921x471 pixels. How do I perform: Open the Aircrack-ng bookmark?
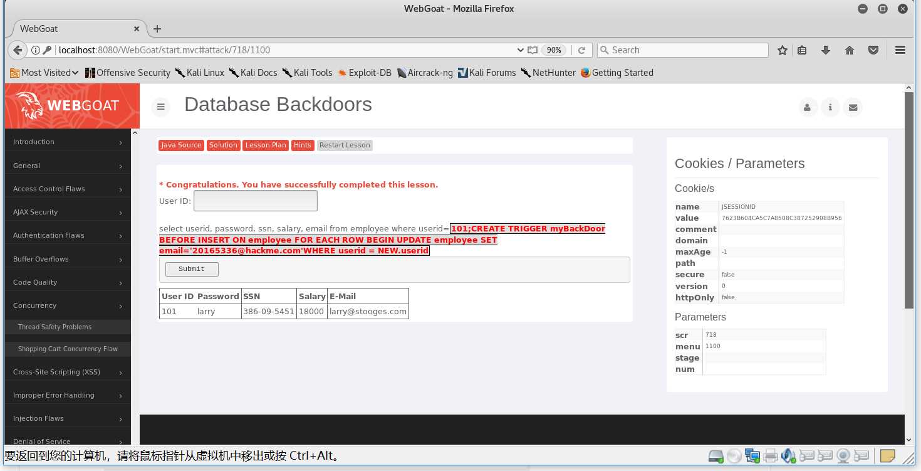click(425, 73)
